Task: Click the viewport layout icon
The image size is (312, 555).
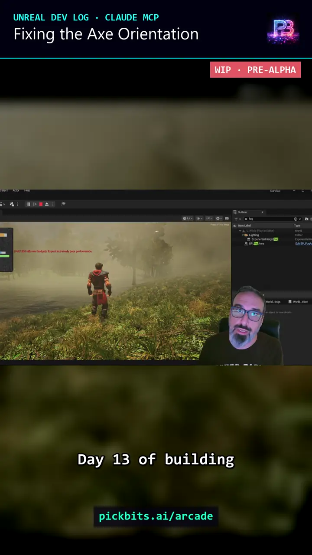Action: pos(227,219)
